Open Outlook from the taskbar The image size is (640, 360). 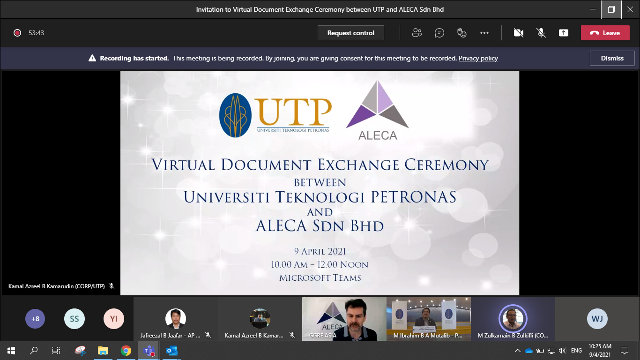[171, 351]
